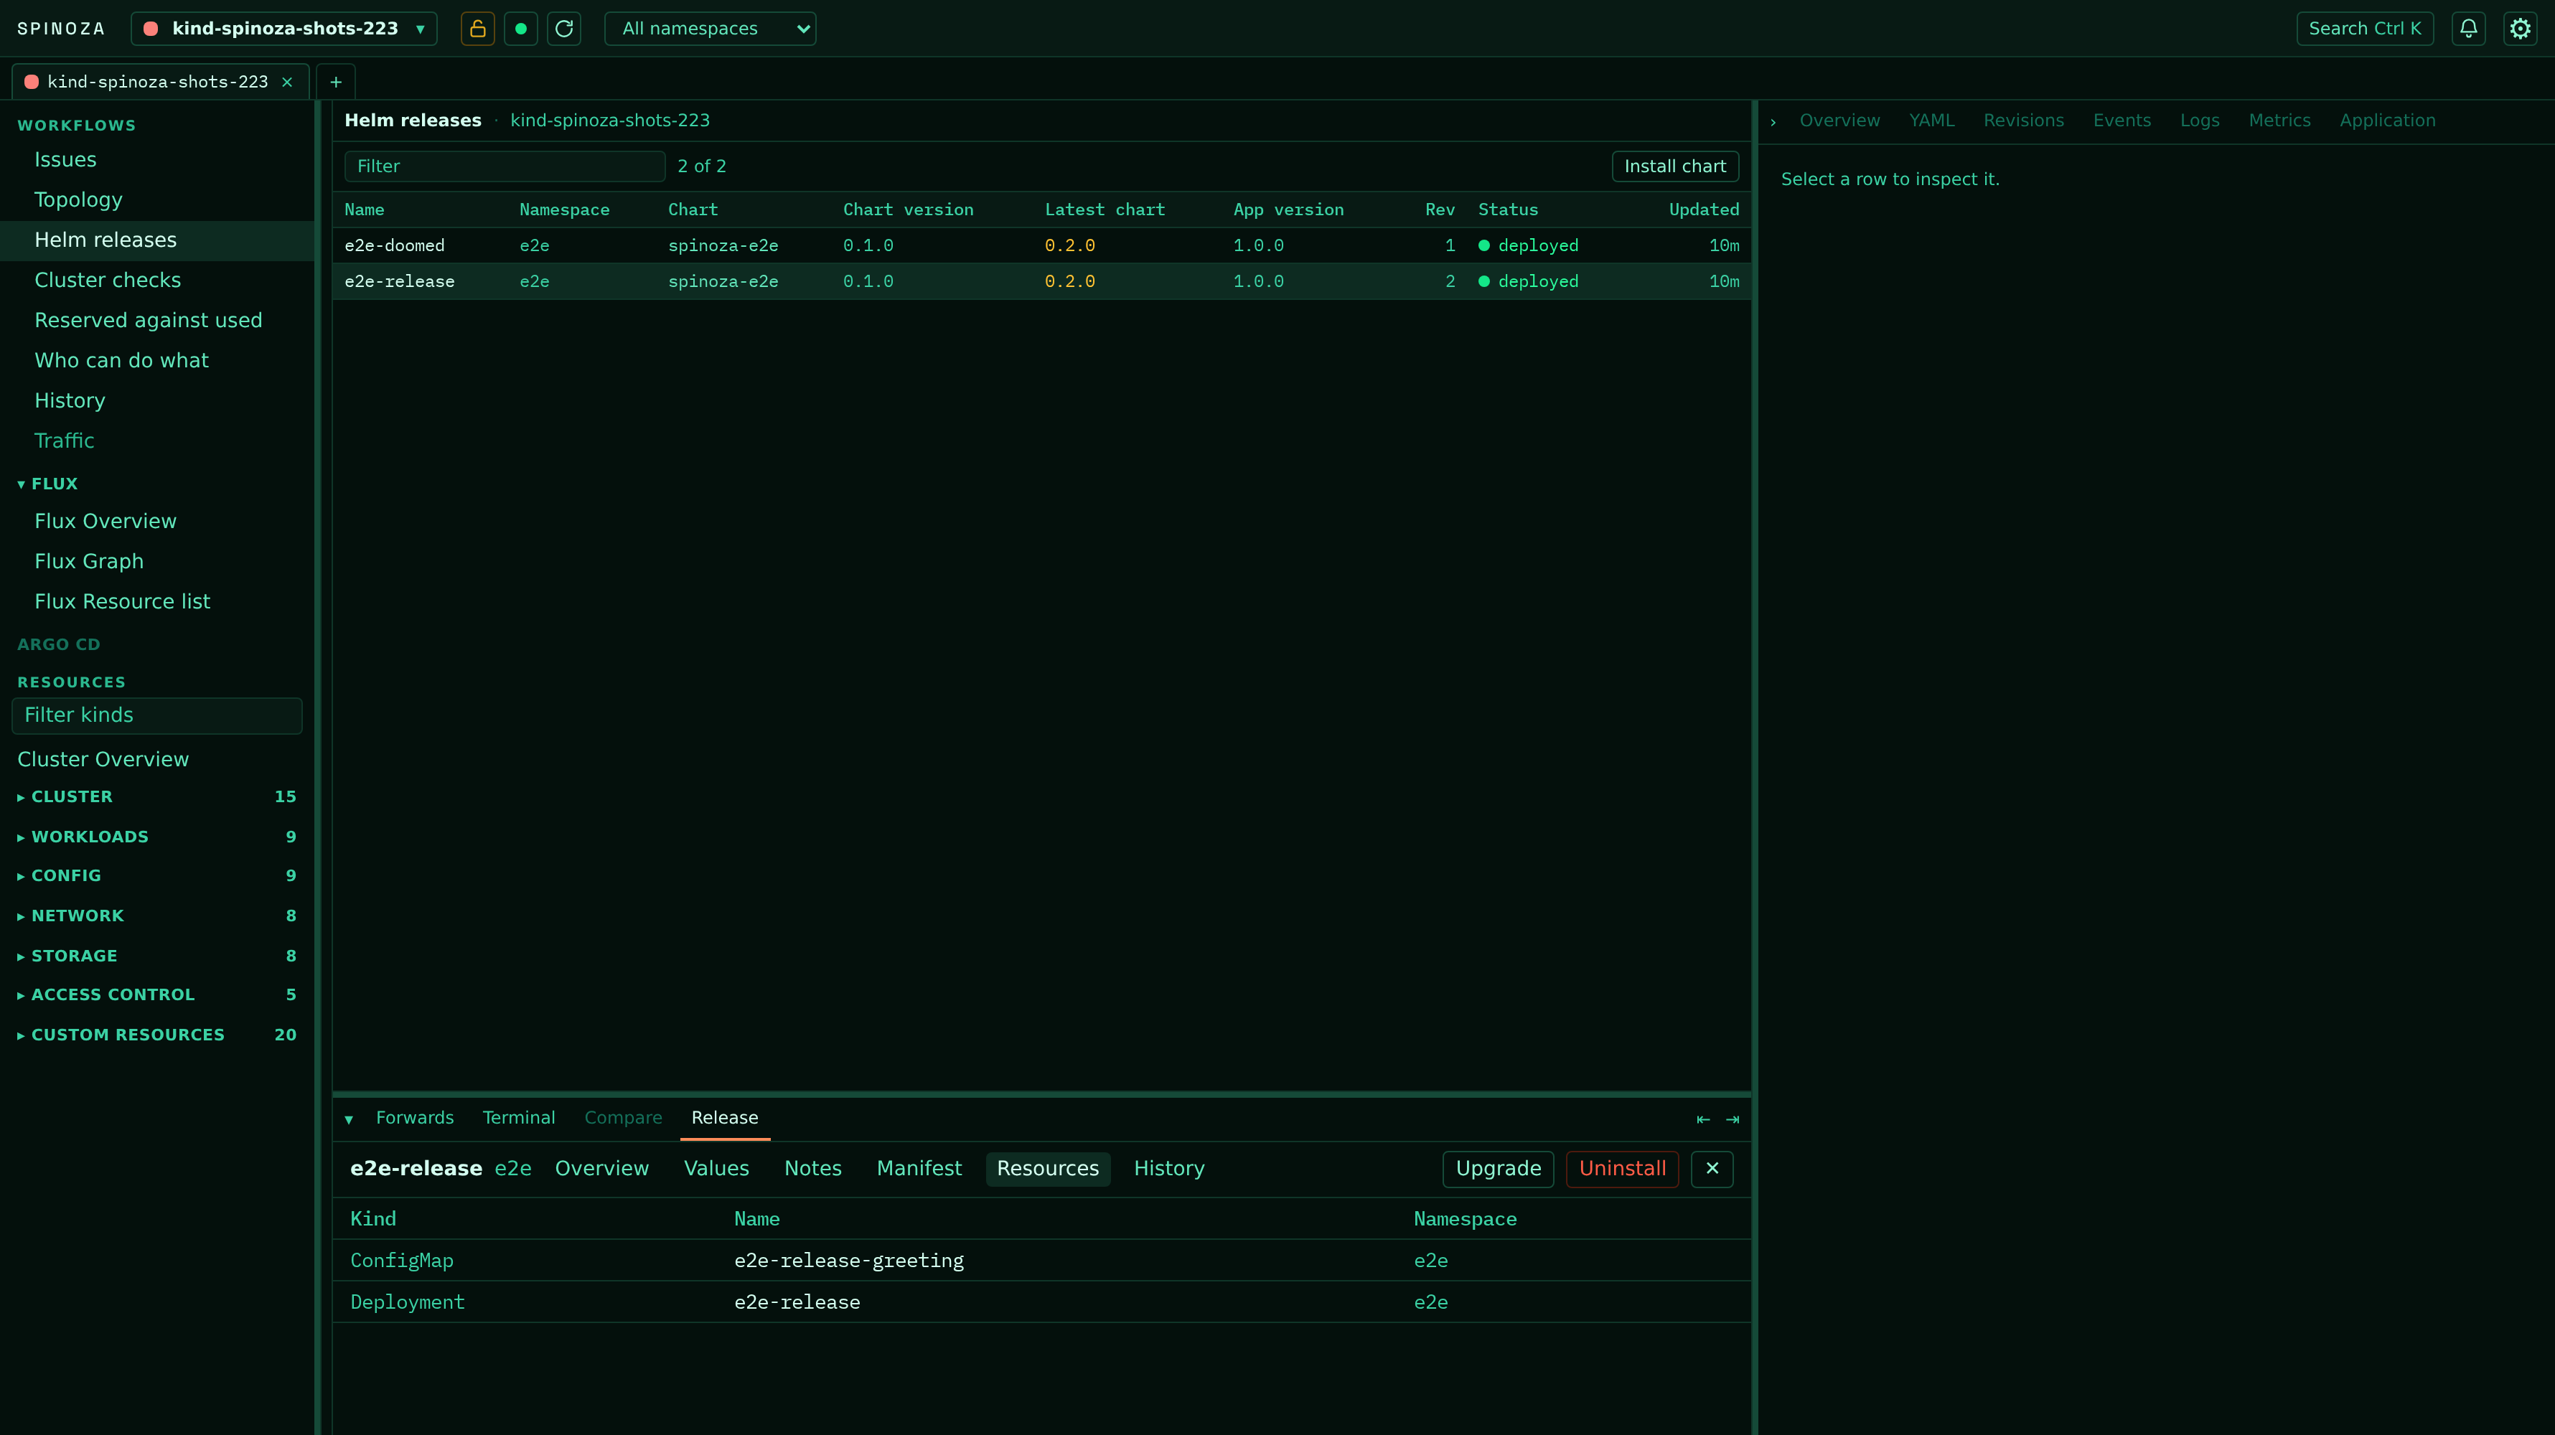Open notifications bell
Image resolution: width=2555 pixels, height=1435 pixels.
point(2469,29)
